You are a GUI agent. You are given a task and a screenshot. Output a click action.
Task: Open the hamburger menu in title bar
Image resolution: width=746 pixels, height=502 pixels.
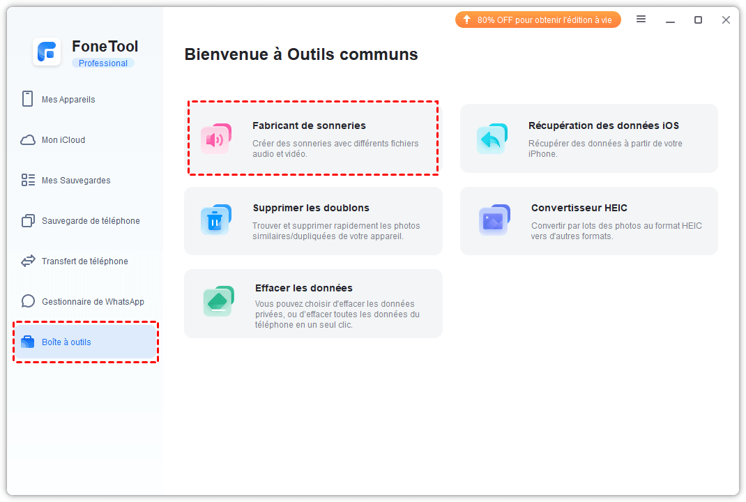tap(641, 20)
